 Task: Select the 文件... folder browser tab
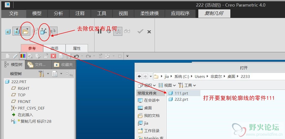[x=38, y=64]
